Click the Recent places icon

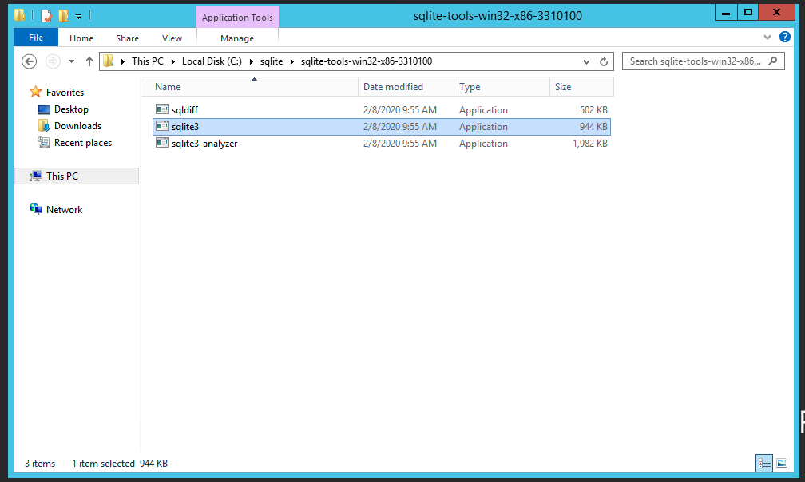tap(44, 143)
